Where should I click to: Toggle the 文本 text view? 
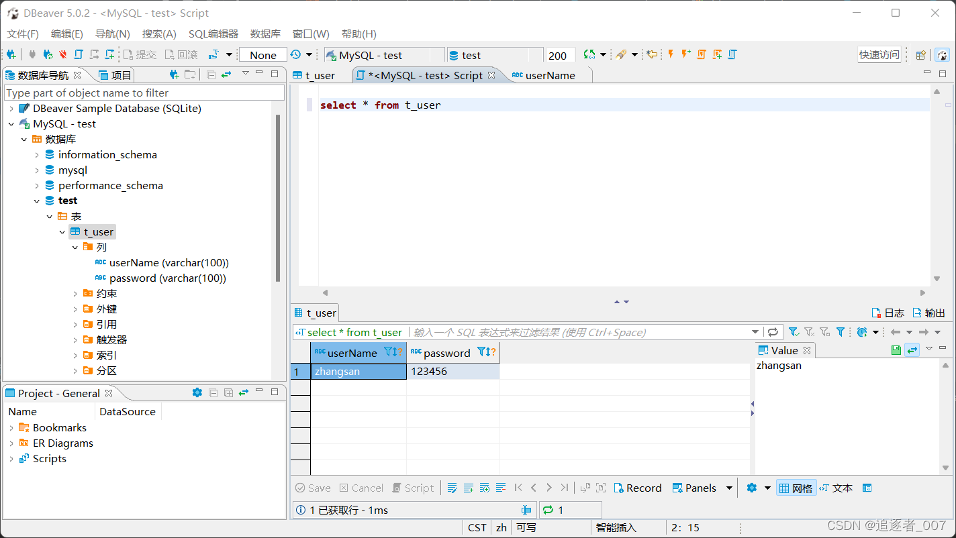point(836,488)
